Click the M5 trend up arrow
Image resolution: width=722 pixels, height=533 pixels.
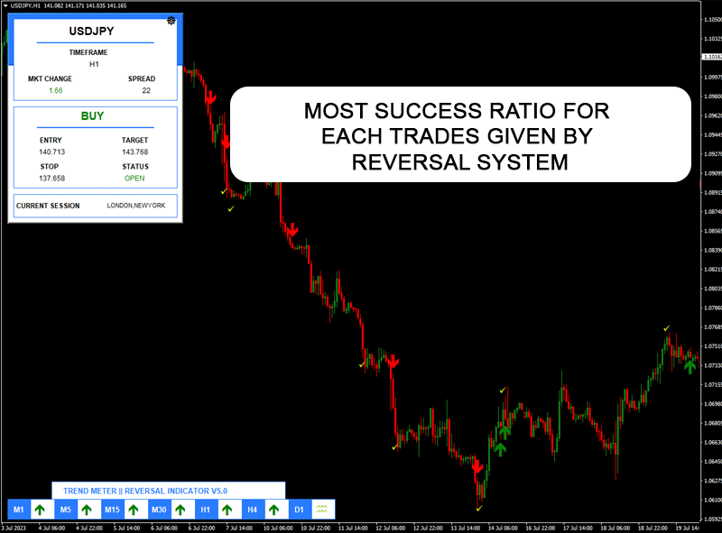[88, 510]
